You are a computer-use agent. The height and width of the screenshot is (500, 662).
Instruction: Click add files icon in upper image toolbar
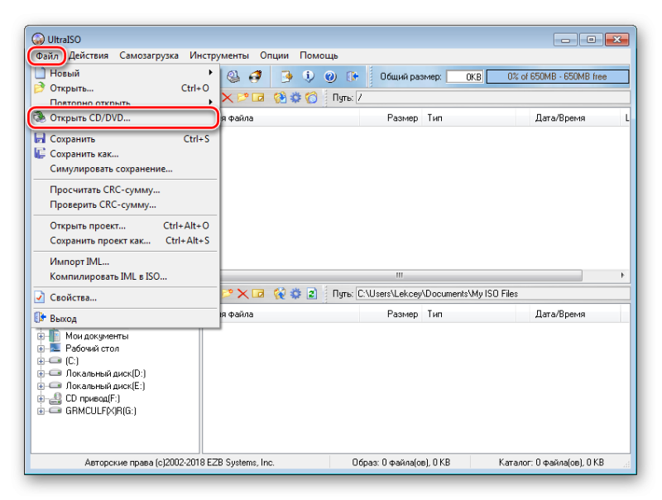(x=280, y=98)
